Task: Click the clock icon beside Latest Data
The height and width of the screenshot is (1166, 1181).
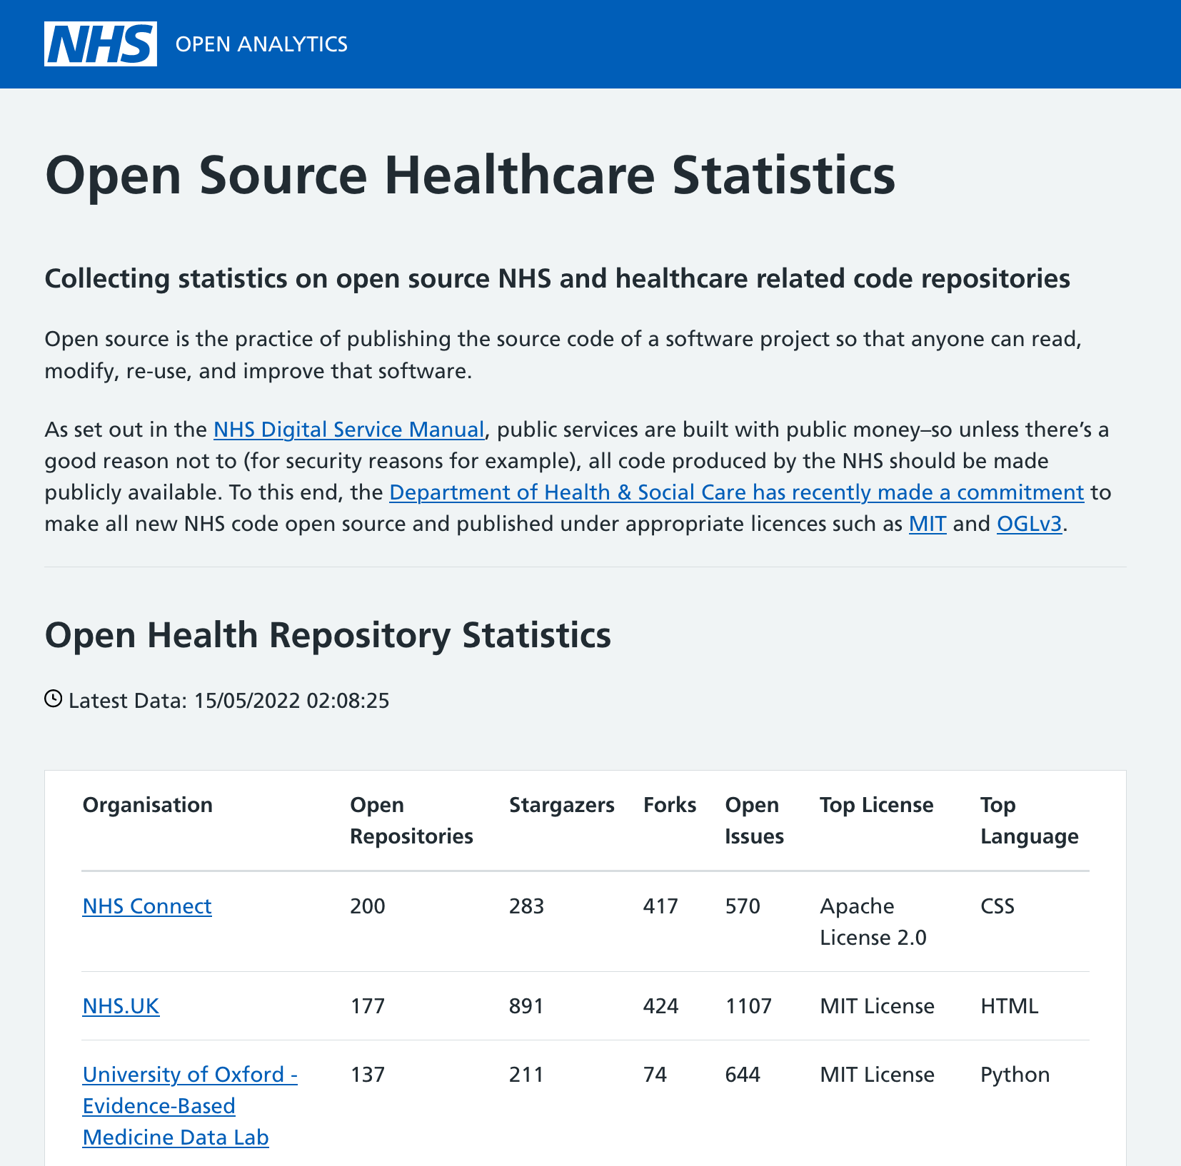Action: [x=54, y=699]
